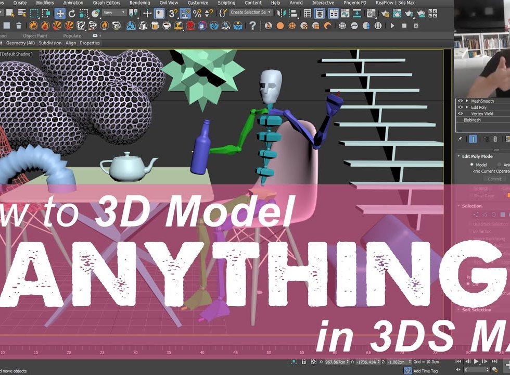The height and width of the screenshot is (375, 510).
Task: Click the Geometry (All) ribbon panel
Action: (x=20, y=43)
